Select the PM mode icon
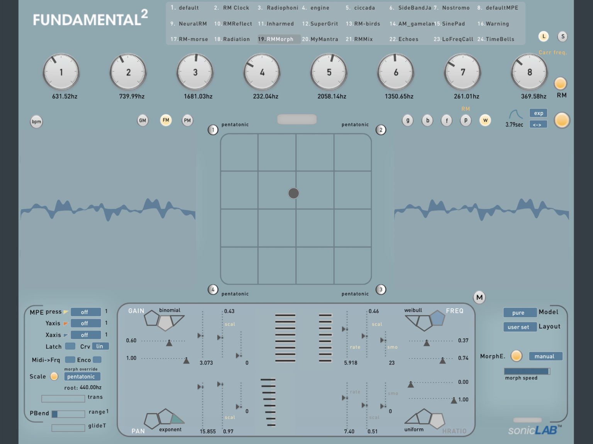Viewport: 593px width, 444px height. pyautogui.click(x=187, y=120)
